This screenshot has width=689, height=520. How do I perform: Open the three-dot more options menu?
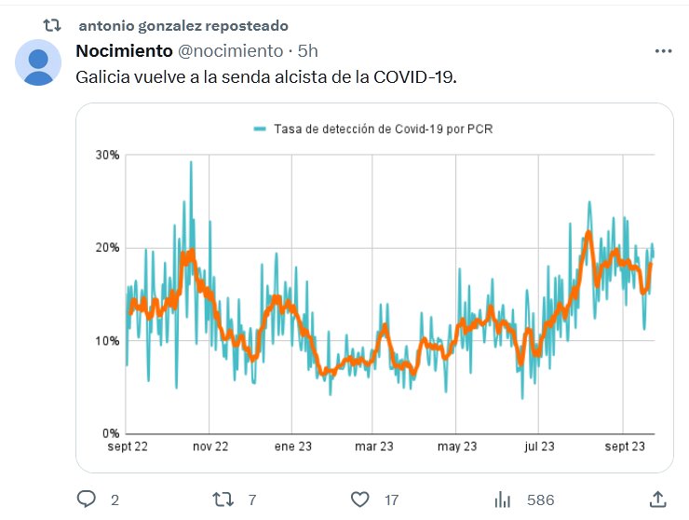(x=663, y=51)
